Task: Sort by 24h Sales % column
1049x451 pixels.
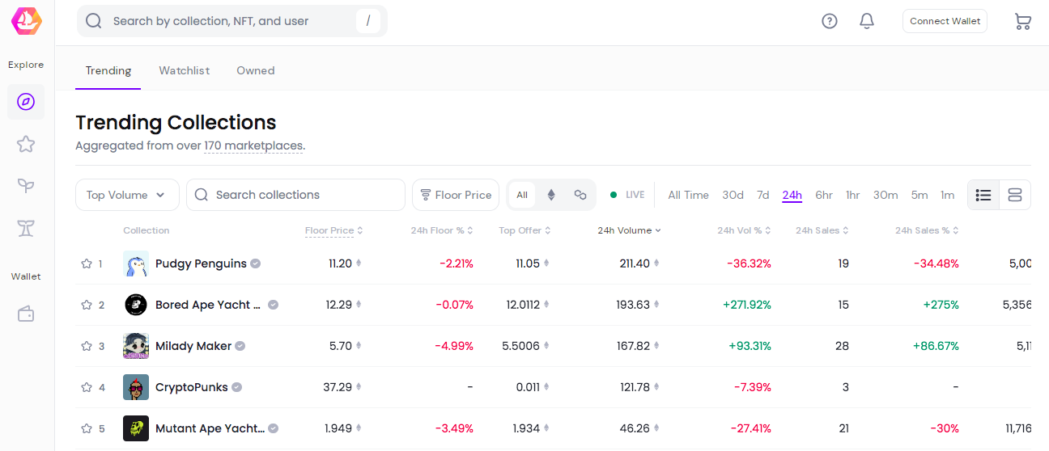Action: click(927, 230)
